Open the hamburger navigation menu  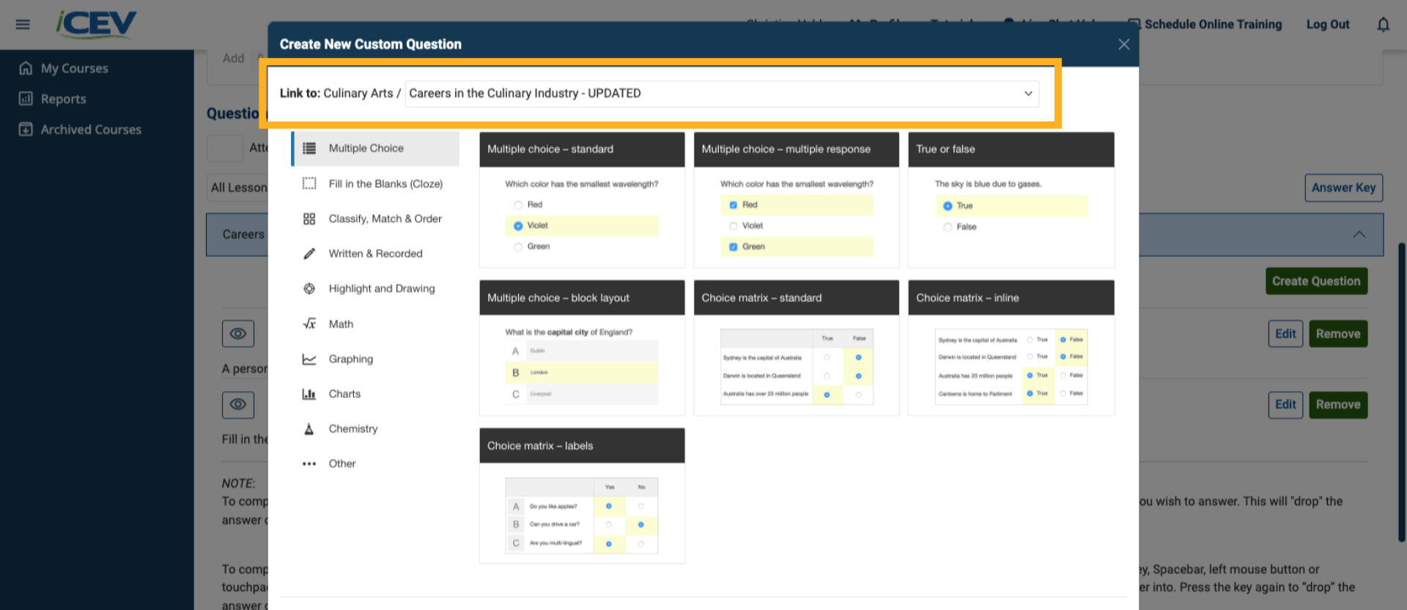(x=23, y=24)
